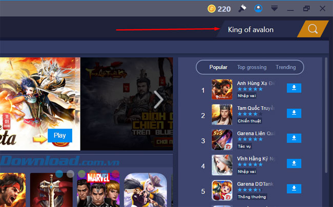This screenshot has width=333, height=207.
Task: Click the orange search magnifier button
Action: tap(313, 29)
